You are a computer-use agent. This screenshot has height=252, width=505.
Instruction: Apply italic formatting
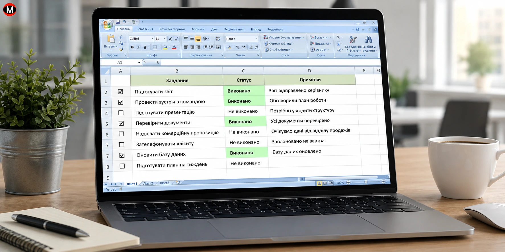(138, 47)
